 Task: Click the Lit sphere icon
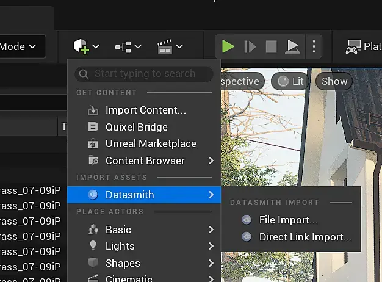283,81
